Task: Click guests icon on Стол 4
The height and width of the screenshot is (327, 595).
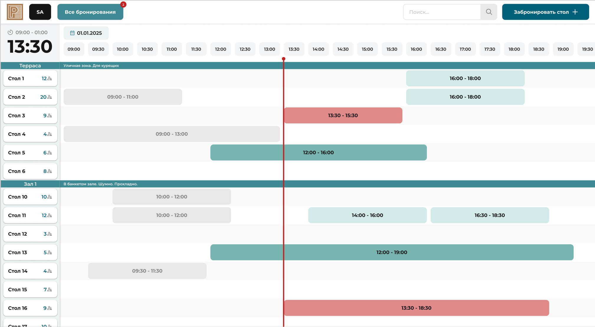Action: [50, 134]
